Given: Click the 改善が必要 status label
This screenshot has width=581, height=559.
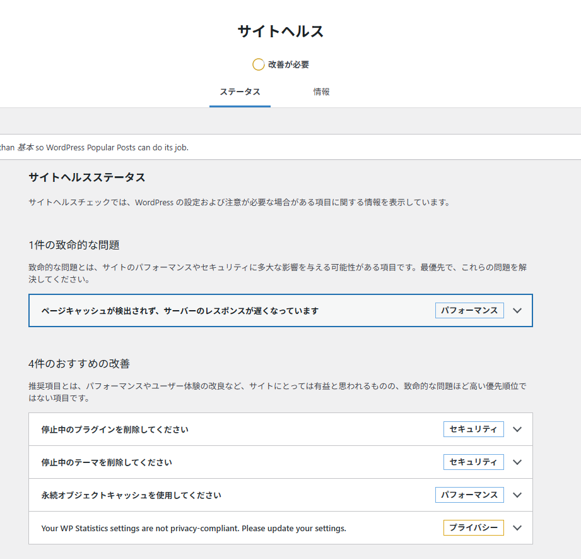Looking at the screenshot, I should coord(288,64).
